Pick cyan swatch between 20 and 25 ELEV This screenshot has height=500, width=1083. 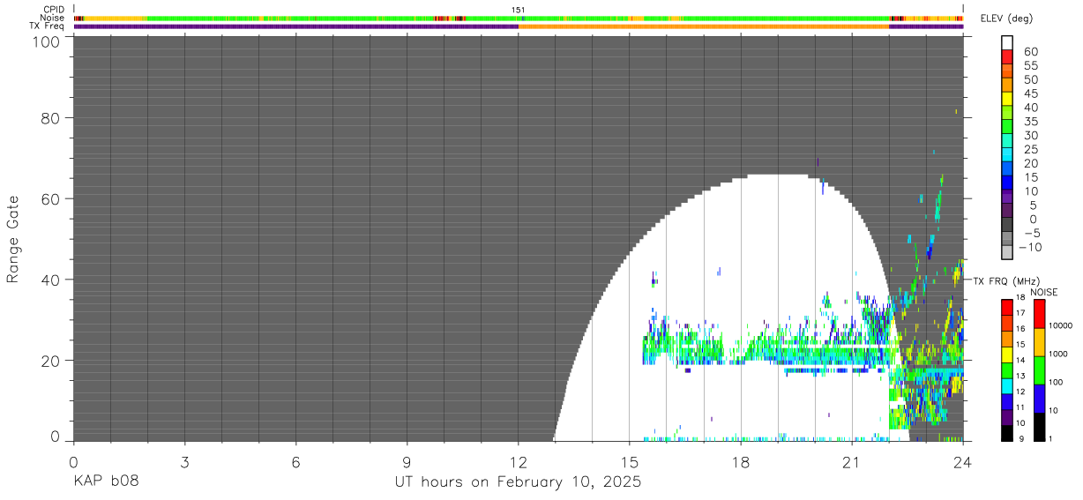(x=1007, y=155)
